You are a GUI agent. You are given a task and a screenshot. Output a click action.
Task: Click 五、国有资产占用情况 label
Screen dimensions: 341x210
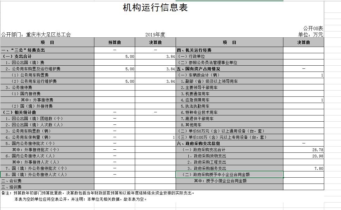point(198,69)
